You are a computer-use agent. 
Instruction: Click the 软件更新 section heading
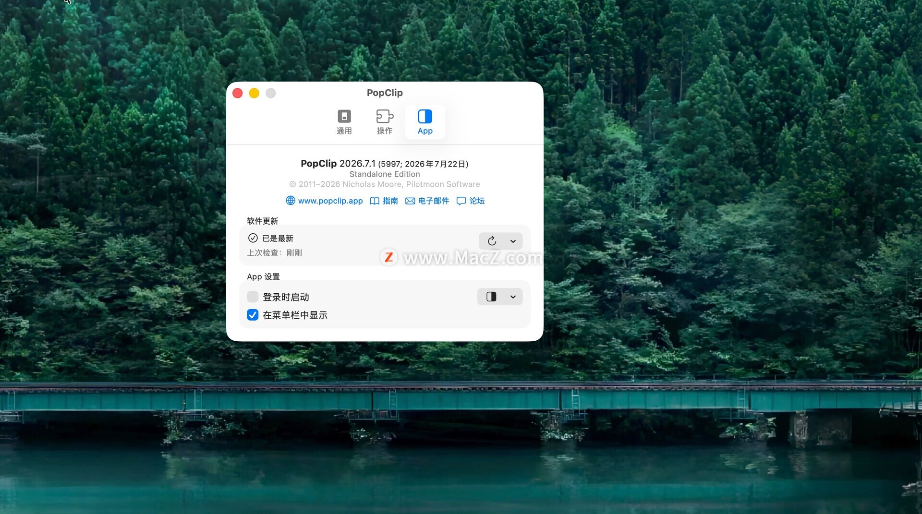(263, 221)
